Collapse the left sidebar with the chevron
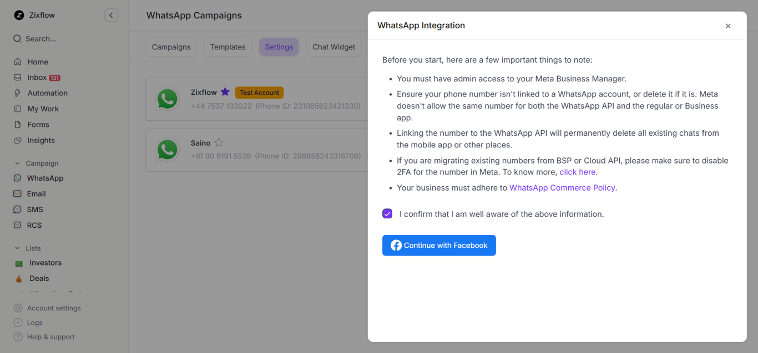Screen dimensions: 758x353 tap(111, 15)
